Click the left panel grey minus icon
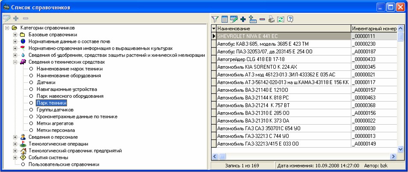 [x=26, y=18]
